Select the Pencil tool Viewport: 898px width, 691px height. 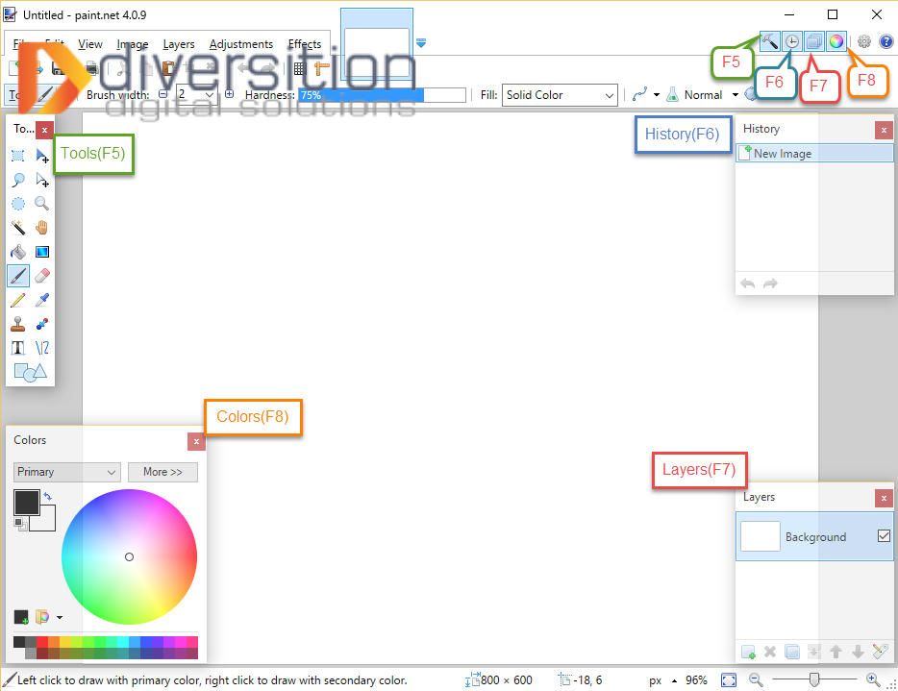[x=17, y=300]
